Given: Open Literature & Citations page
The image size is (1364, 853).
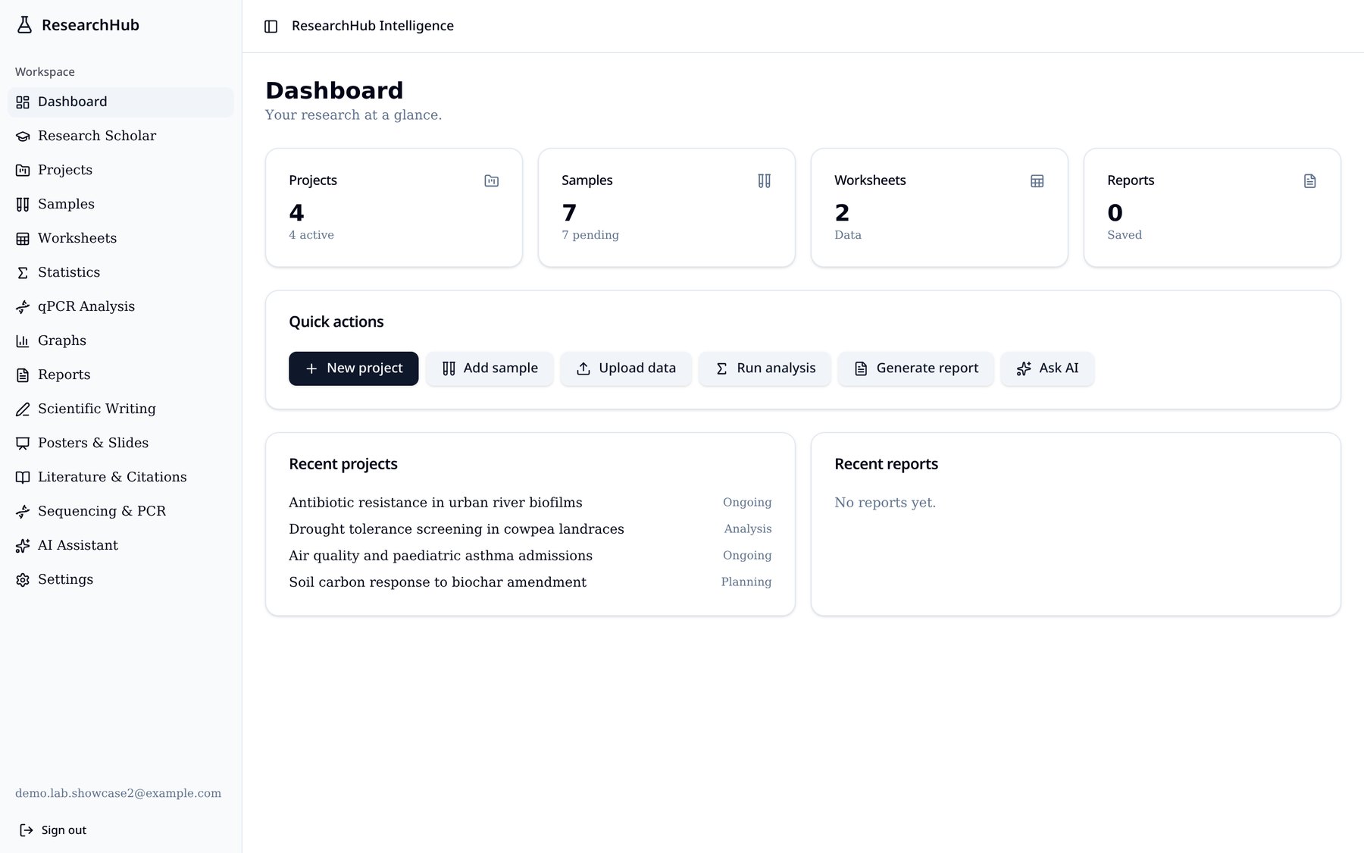Looking at the screenshot, I should [120, 477].
